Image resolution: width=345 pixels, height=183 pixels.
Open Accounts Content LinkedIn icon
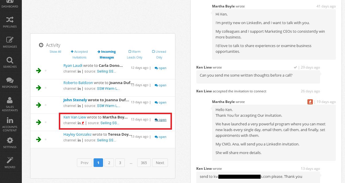(x=10, y=120)
